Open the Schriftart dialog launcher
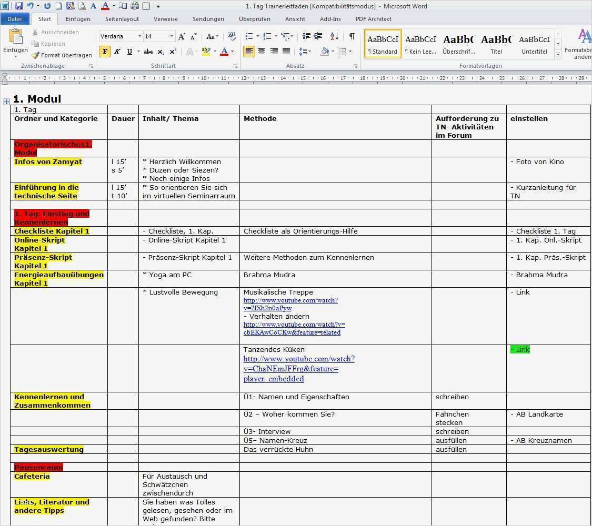The height and width of the screenshot is (526, 592). coord(235,66)
